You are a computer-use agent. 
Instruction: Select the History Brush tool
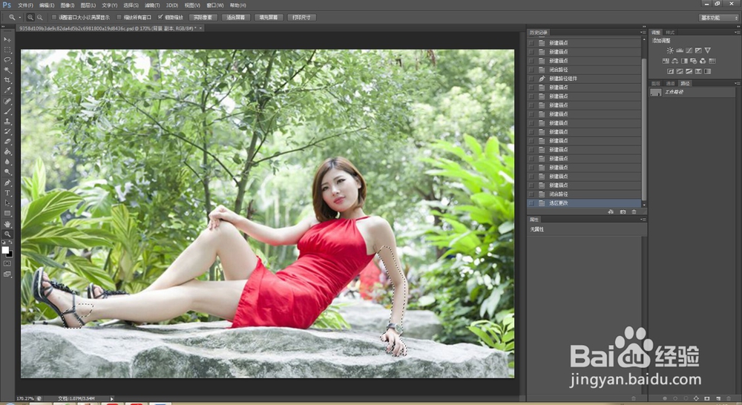click(7, 131)
